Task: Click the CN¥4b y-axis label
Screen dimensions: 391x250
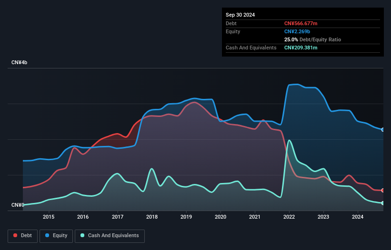Action: pyautogui.click(x=19, y=62)
